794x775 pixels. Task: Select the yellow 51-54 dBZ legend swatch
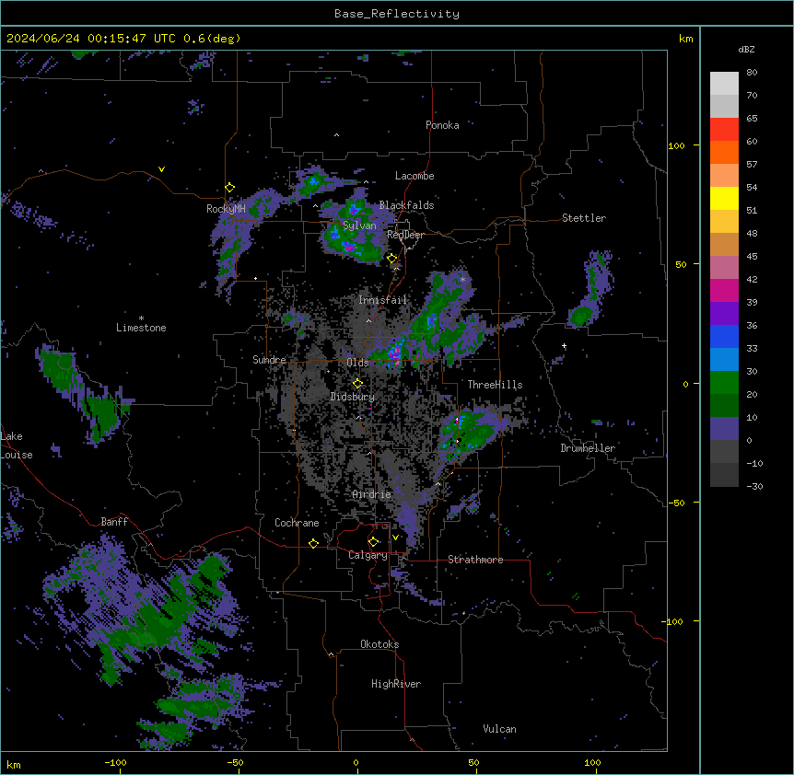point(724,198)
